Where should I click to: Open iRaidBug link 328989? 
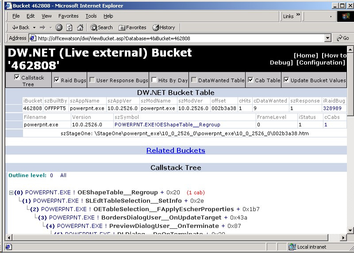click(x=332, y=108)
